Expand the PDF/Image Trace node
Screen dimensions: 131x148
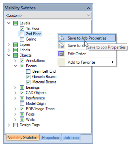pyautogui.click(x=15, y=109)
